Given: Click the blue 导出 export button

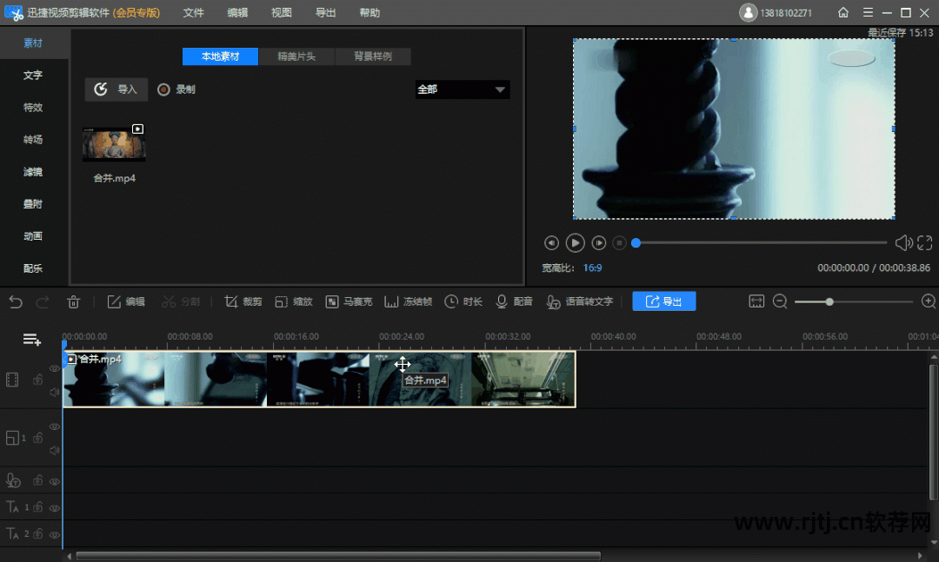Looking at the screenshot, I should [664, 301].
